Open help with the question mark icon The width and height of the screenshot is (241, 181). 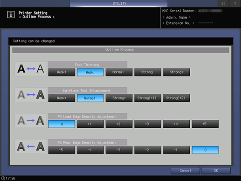pyautogui.click(x=235, y=3)
